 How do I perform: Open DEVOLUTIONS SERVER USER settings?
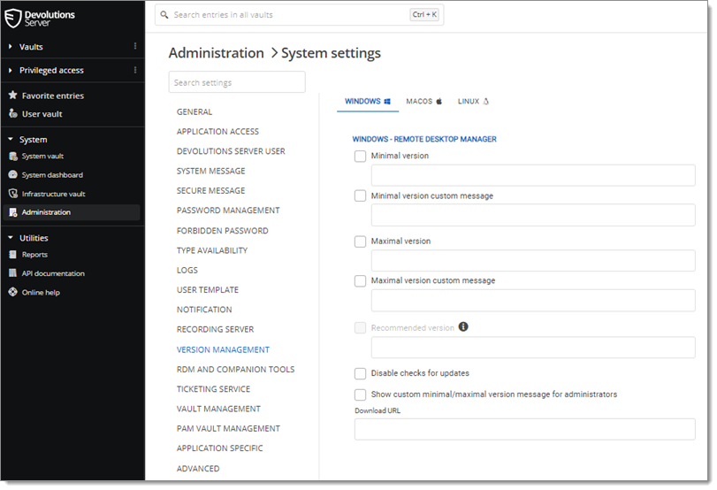tap(231, 151)
